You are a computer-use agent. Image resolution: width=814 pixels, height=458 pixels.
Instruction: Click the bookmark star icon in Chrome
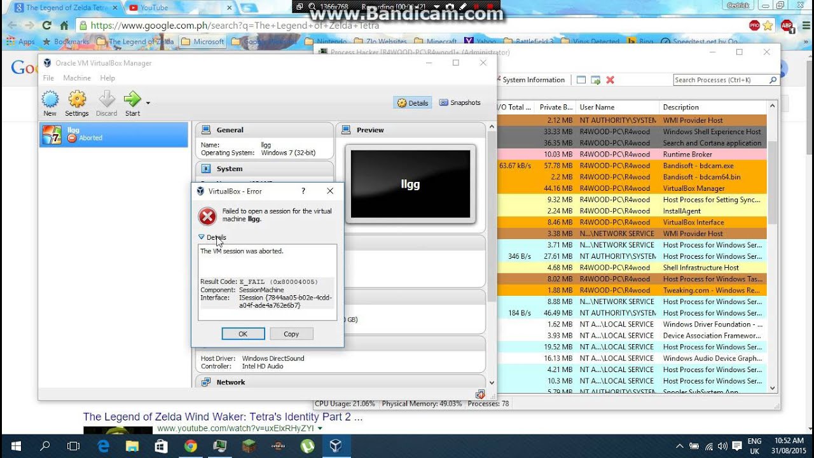[768, 25]
